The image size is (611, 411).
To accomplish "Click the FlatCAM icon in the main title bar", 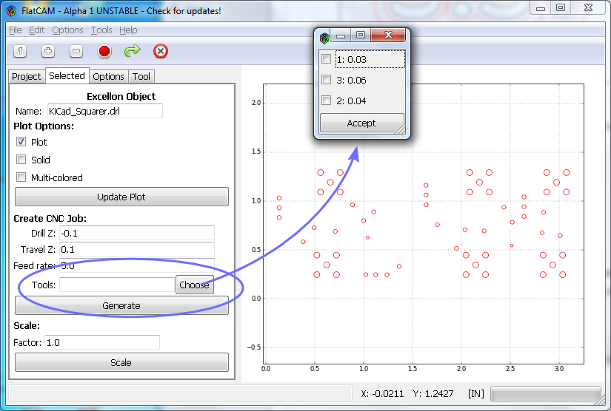I will click(x=10, y=11).
